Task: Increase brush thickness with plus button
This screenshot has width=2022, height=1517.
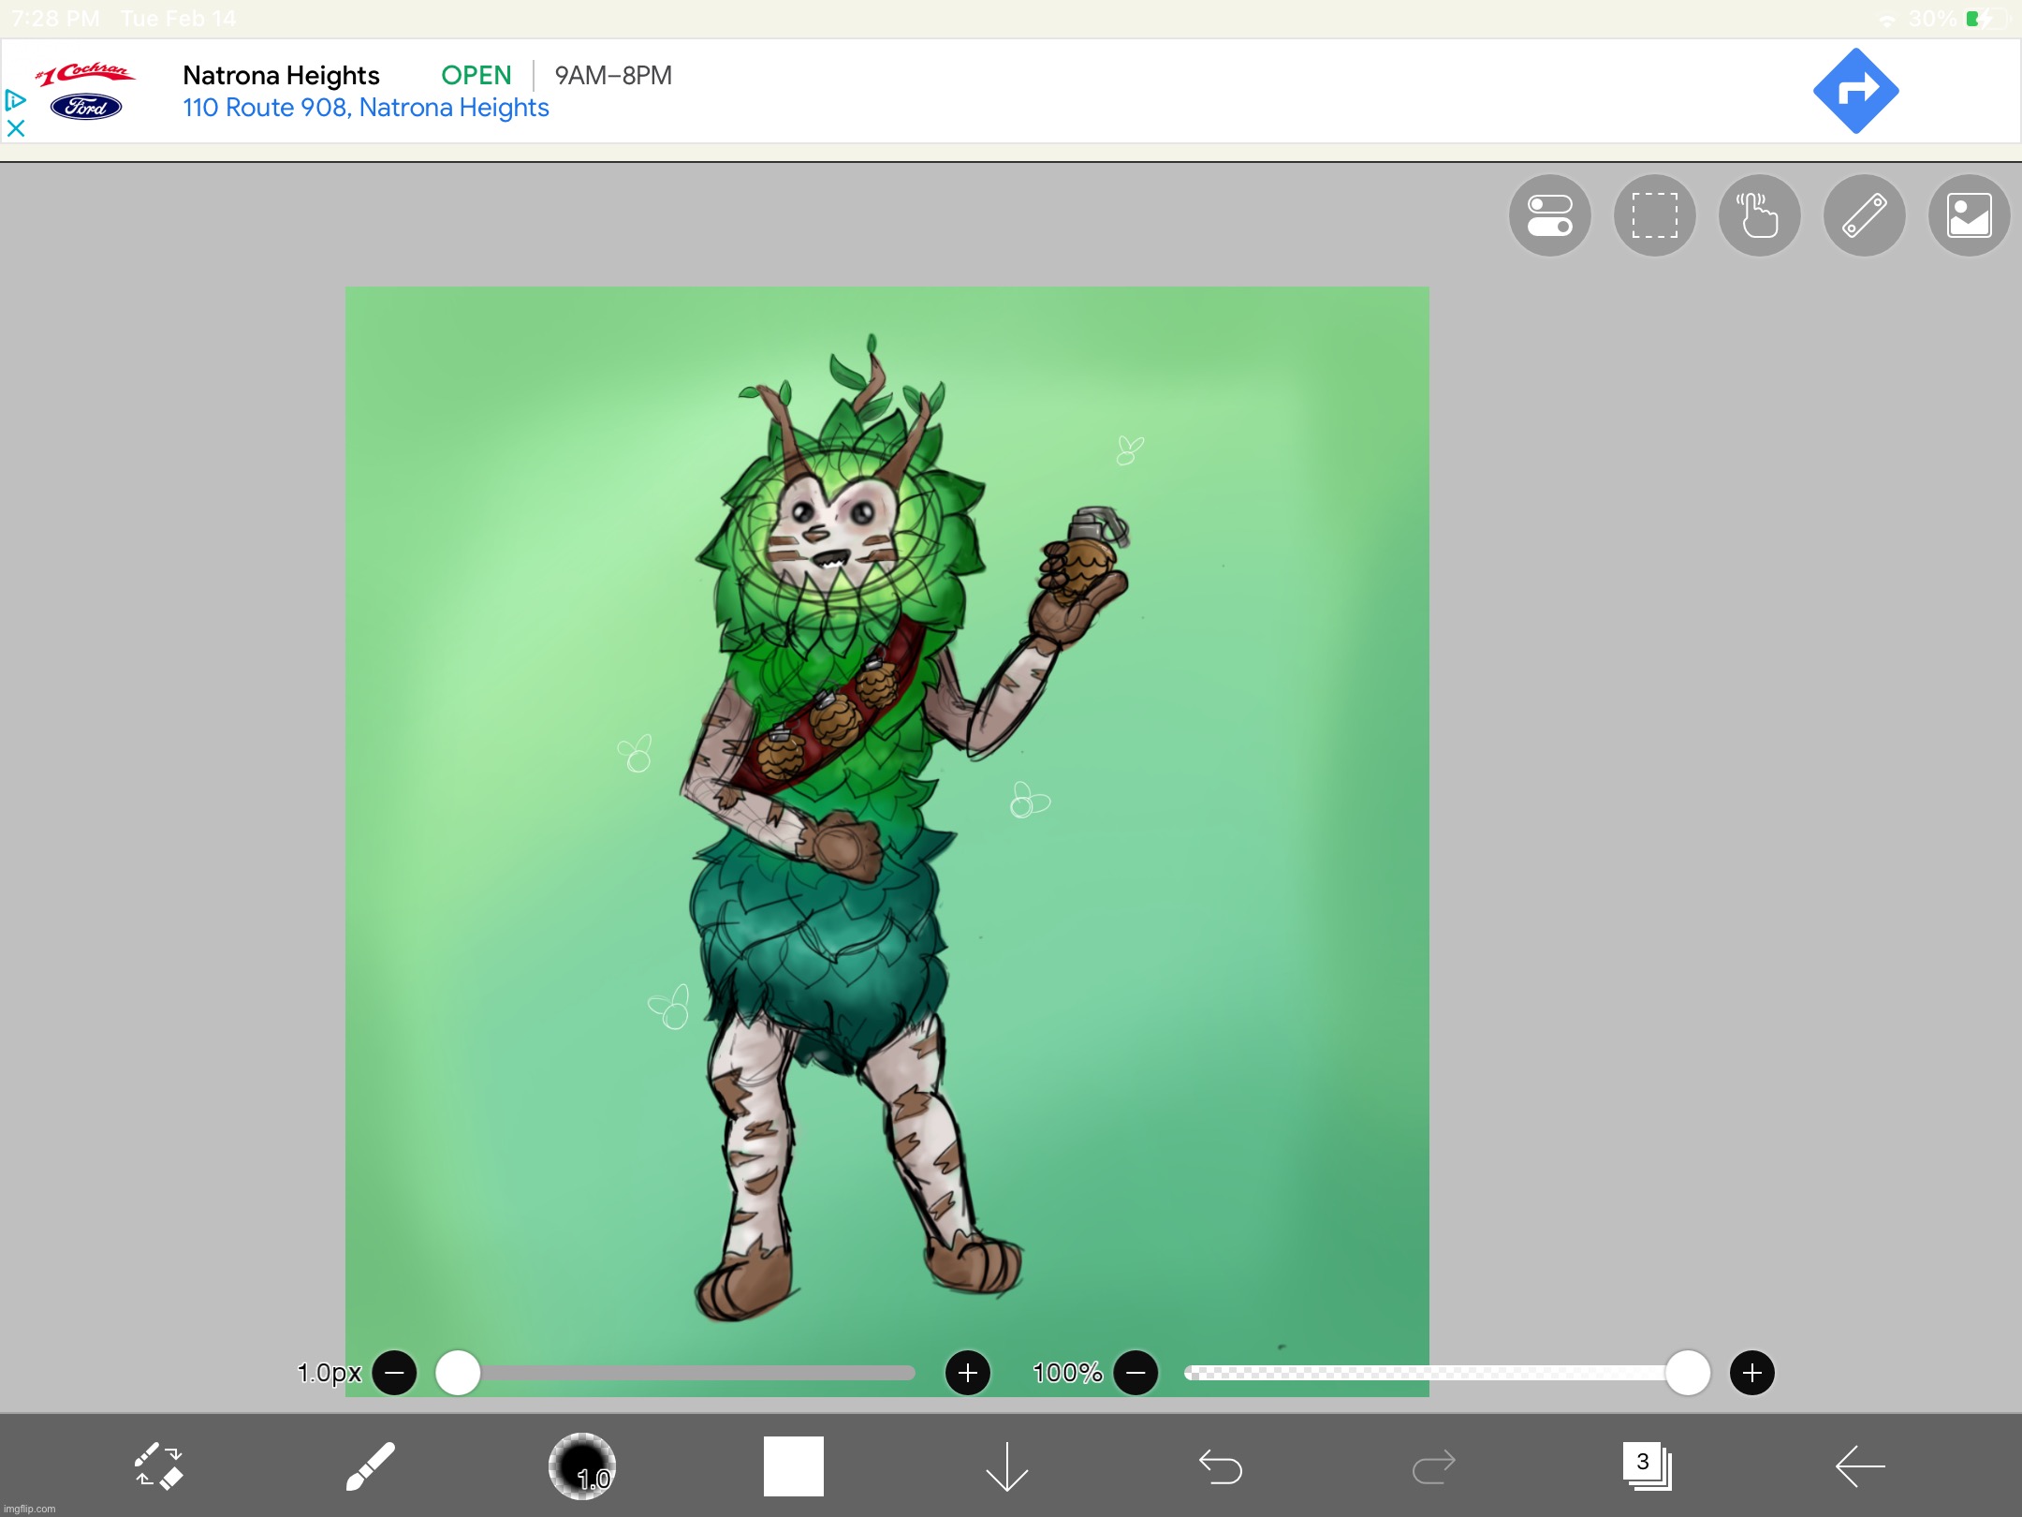Action: click(968, 1373)
